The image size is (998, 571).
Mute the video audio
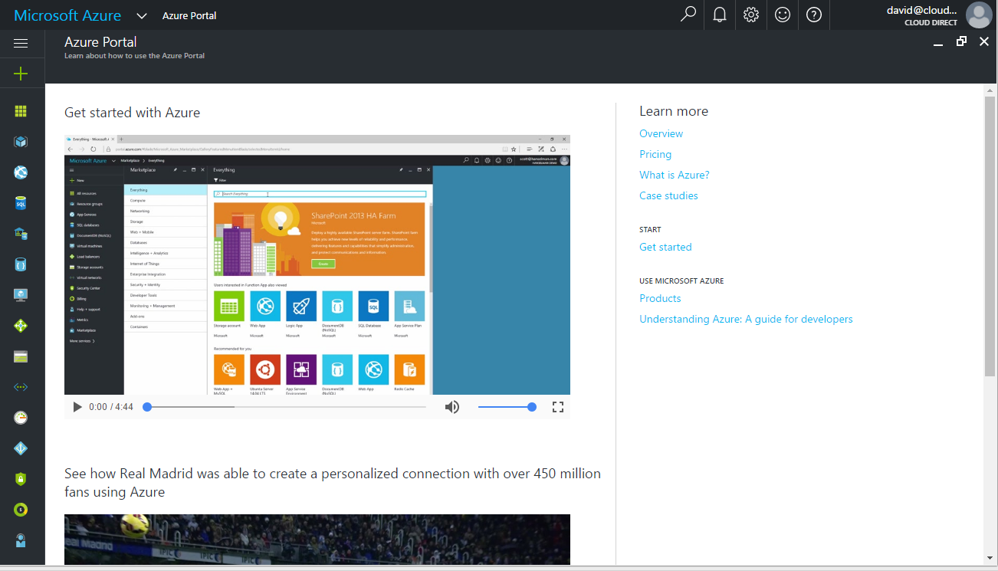(x=452, y=407)
